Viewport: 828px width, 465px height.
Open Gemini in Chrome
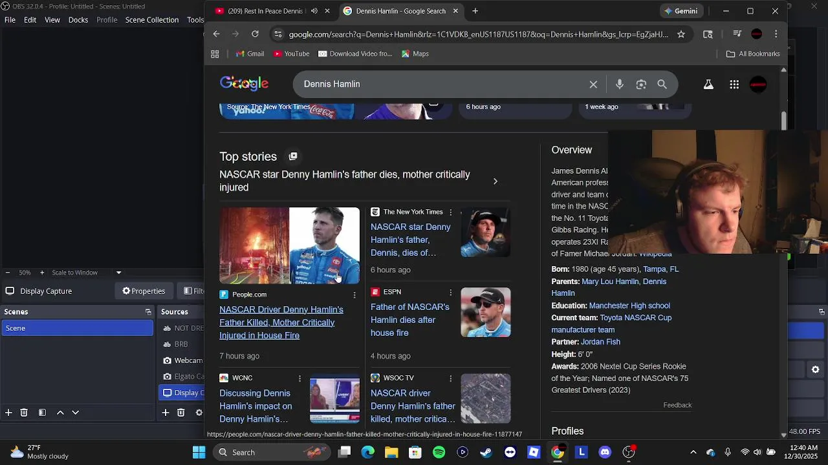point(681,11)
